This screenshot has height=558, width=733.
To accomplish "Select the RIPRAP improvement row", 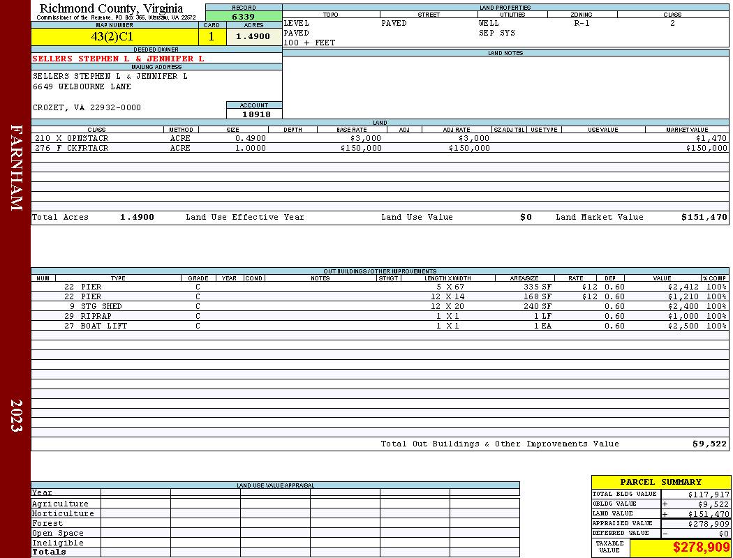I will (x=380, y=316).
